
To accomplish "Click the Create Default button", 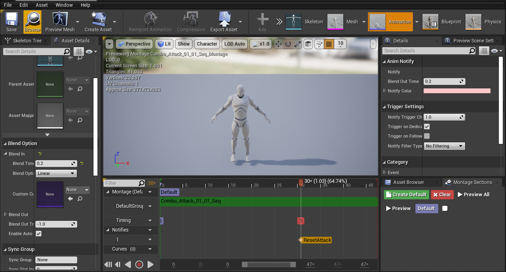I will coord(406,195).
